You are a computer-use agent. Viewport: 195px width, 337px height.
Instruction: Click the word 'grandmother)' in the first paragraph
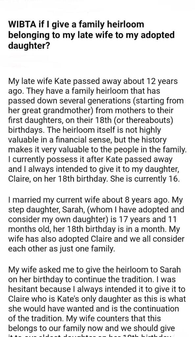(68, 111)
